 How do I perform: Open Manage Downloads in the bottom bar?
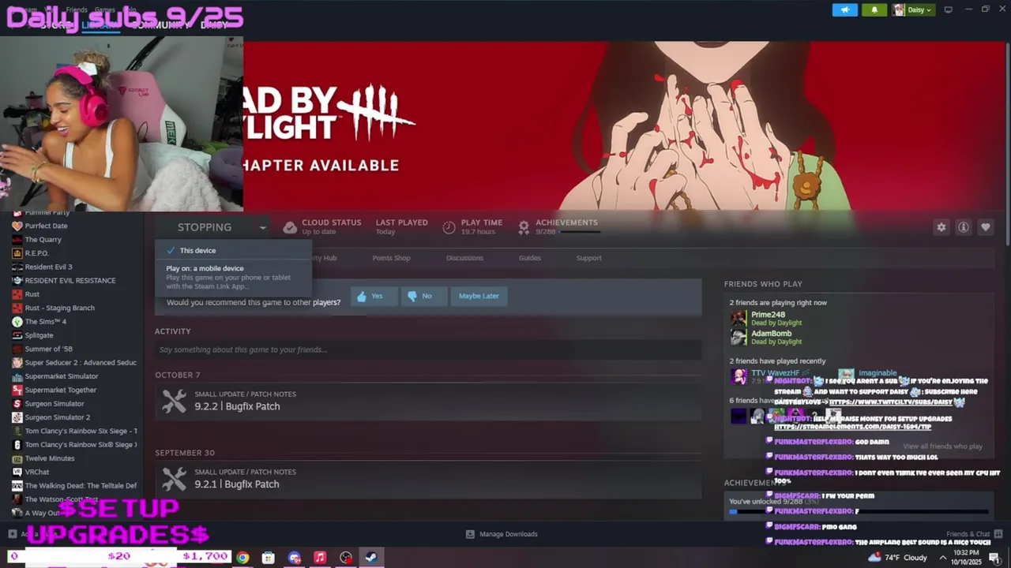[x=502, y=534]
